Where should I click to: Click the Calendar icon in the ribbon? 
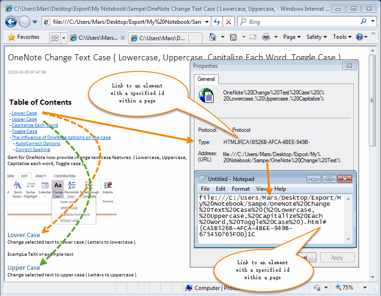[x=44, y=185]
